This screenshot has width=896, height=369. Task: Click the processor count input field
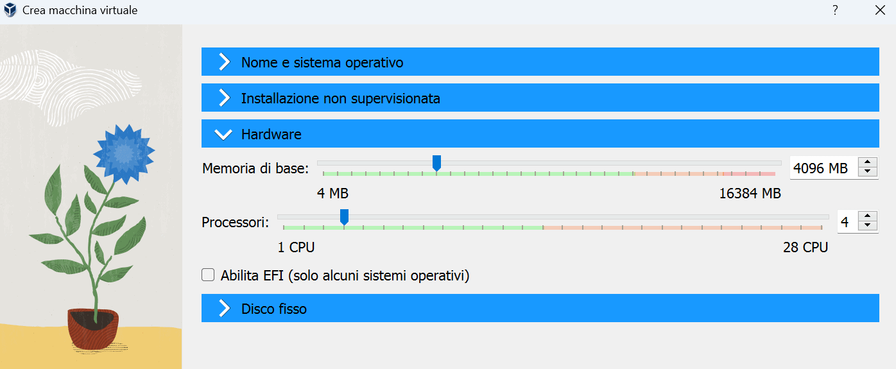(847, 222)
